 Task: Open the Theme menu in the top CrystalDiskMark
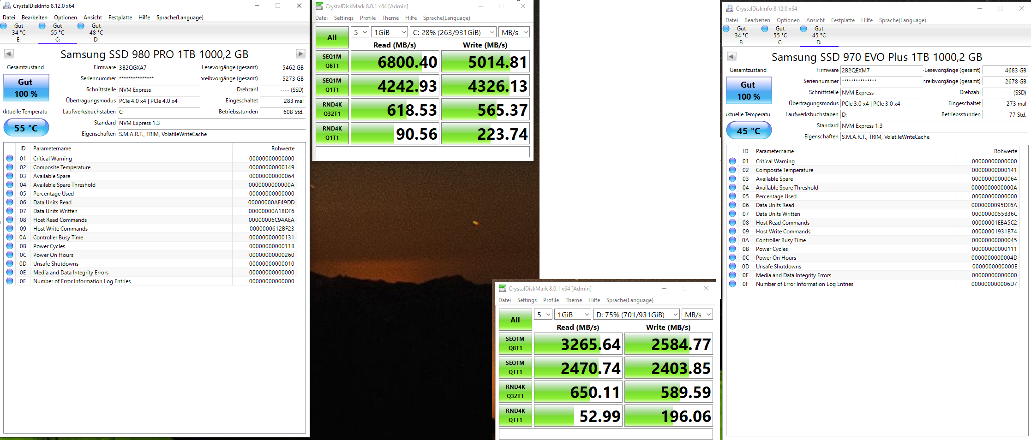390,18
